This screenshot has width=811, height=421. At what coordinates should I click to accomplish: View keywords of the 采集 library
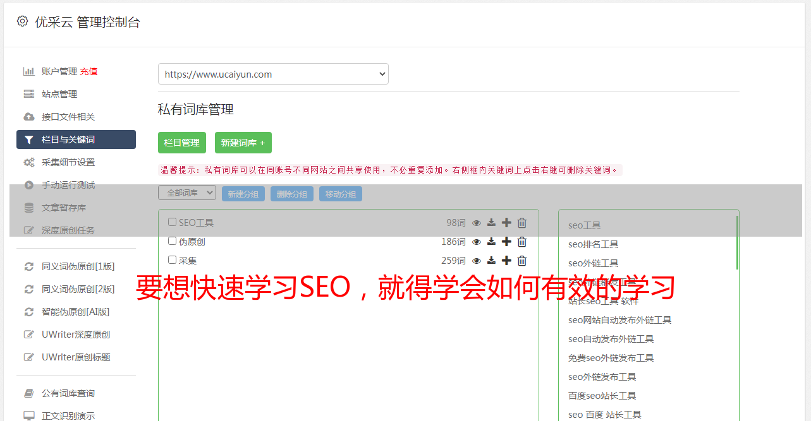coord(477,261)
